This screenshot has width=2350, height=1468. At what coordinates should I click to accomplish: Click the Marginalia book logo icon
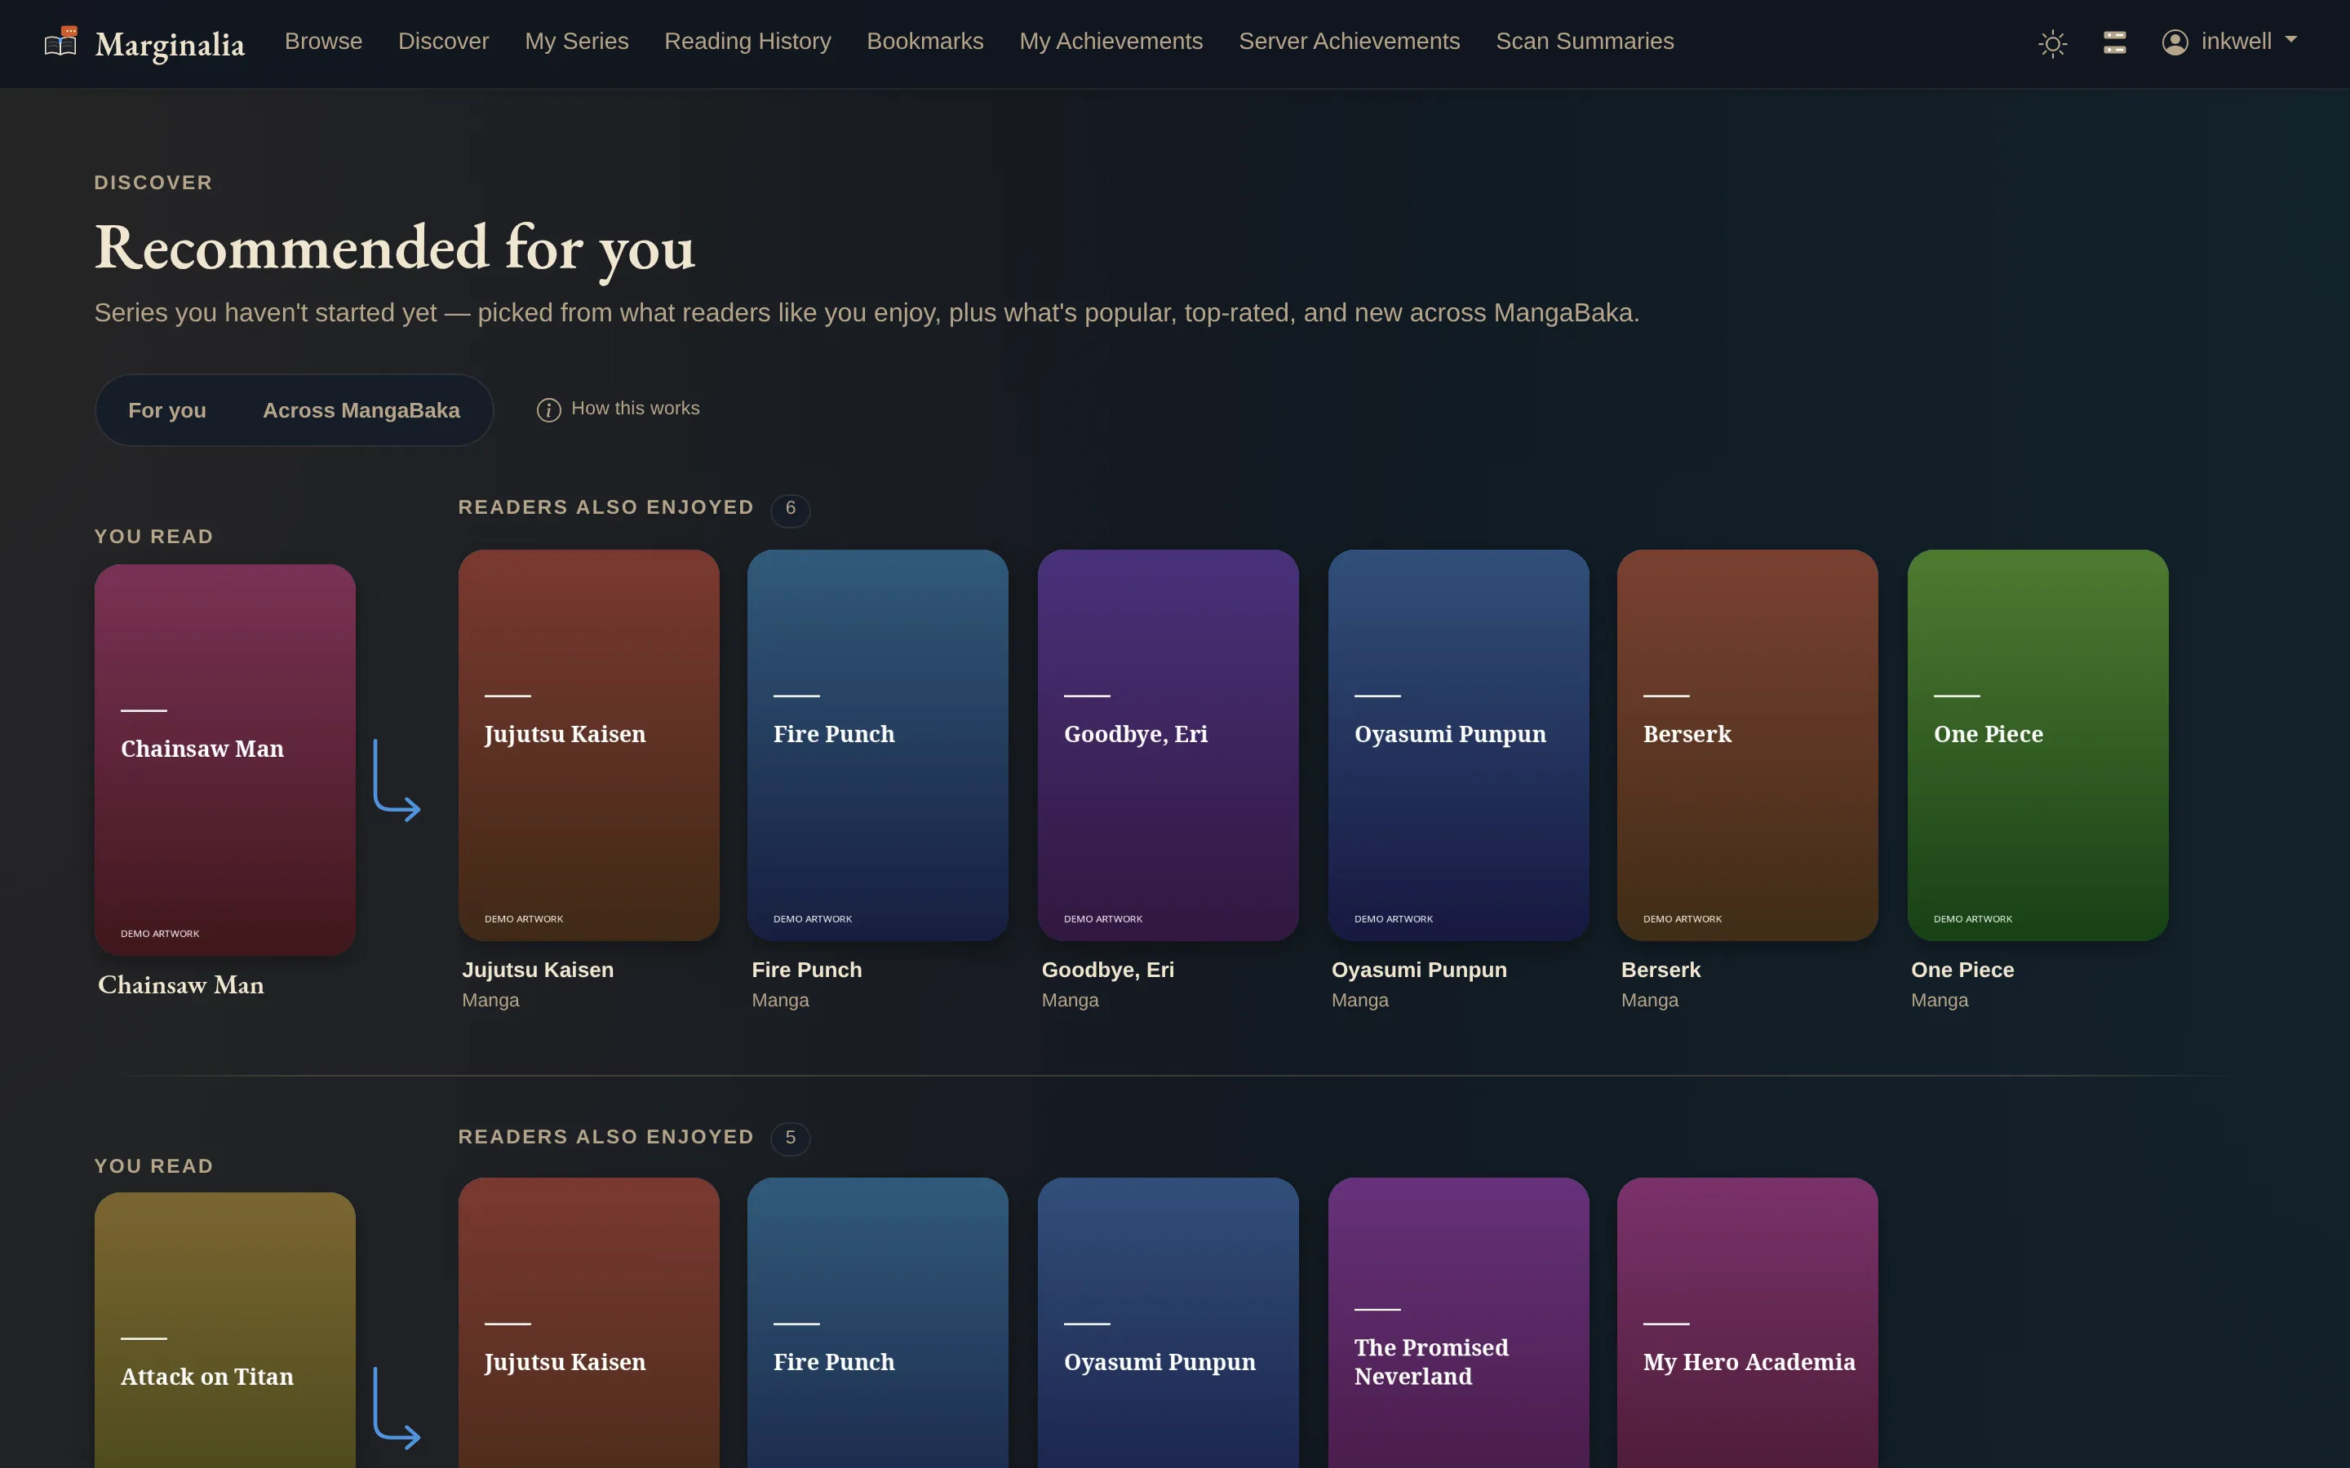coord(61,42)
